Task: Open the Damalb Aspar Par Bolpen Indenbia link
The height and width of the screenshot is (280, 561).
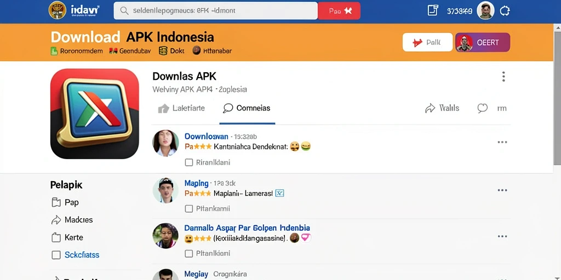Action: click(x=247, y=228)
